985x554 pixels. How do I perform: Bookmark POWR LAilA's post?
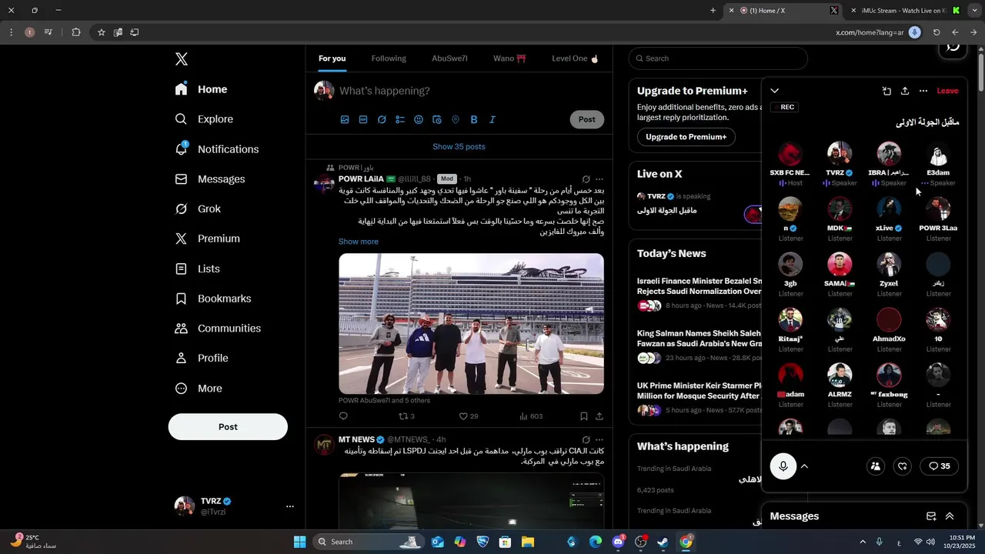pos(584,416)
